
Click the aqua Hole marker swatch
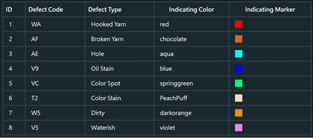coord(239,54)
